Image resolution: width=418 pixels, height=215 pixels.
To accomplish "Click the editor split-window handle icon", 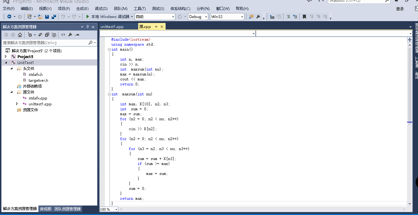I will 410,40.
